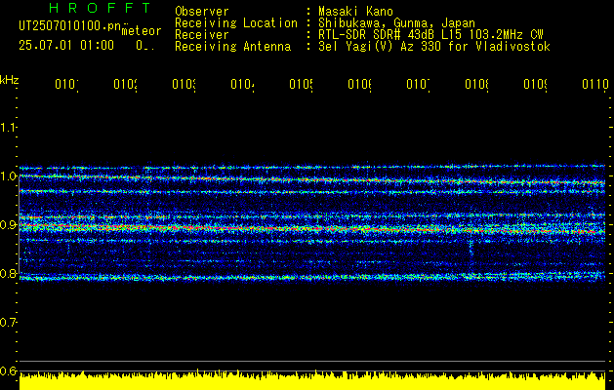Click the 0108 time marker

tap(476, 84)
